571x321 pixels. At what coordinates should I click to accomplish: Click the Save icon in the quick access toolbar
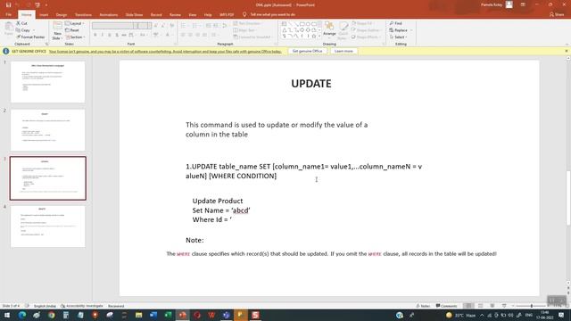click(x=8, y=5)
